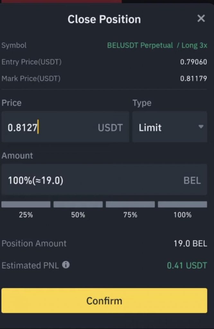Click the USDT unit label in Price field
Image resolution: width=214 pixels, height=329 pixels.
pos(110,127)
